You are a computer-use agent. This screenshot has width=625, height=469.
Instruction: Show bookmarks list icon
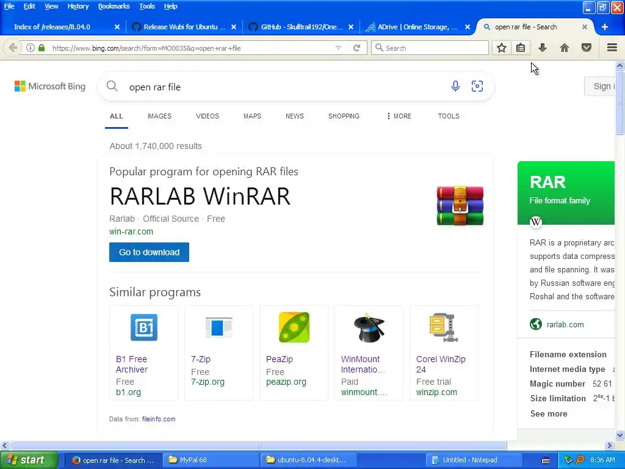click(521, 48)
